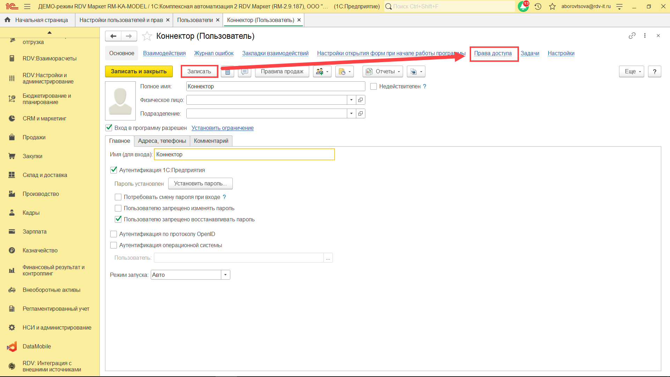Click the Записать и закрыть button
Viewport: 670px width, 377px height.
click(x=139, y=72)
